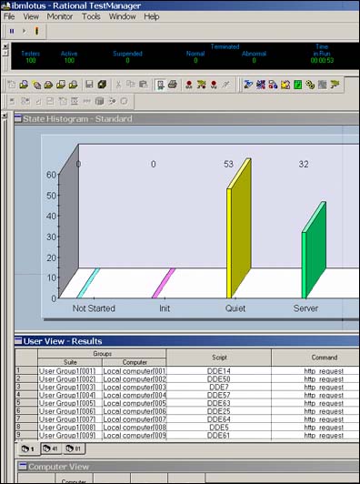Click the Testers 100 status value
Image resolution: width=360 pixels, height=484 pixels.
(x=31, y=60)
